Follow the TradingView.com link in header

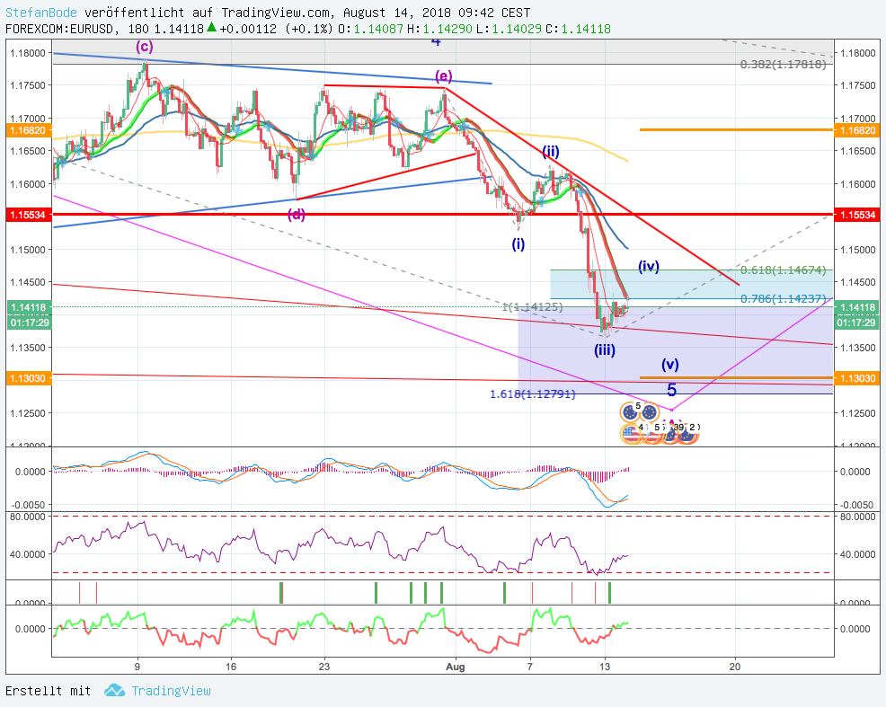(278, 13)
